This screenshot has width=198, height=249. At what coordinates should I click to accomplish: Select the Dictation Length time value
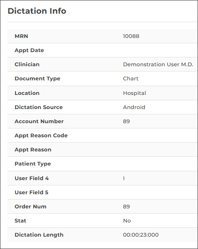[x=141, y=235]
